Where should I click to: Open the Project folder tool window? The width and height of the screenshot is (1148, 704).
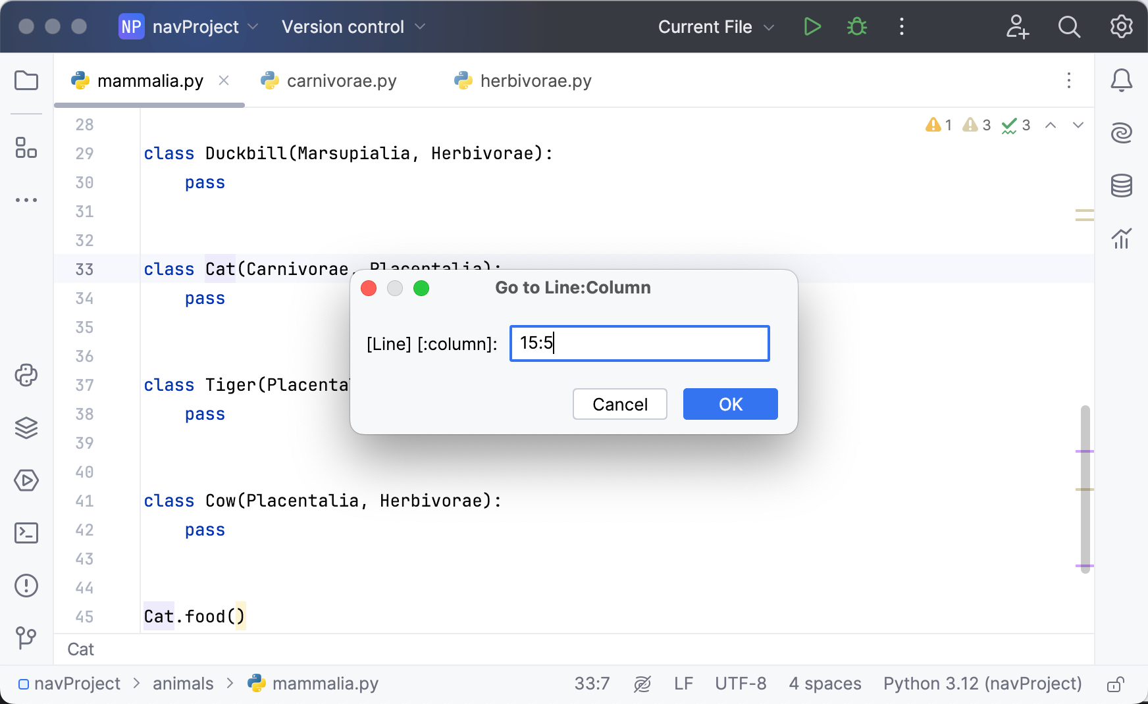[26, 81]
